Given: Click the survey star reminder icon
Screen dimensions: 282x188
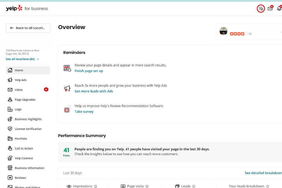Looking at the screenshot, I should tap(67, 109).
